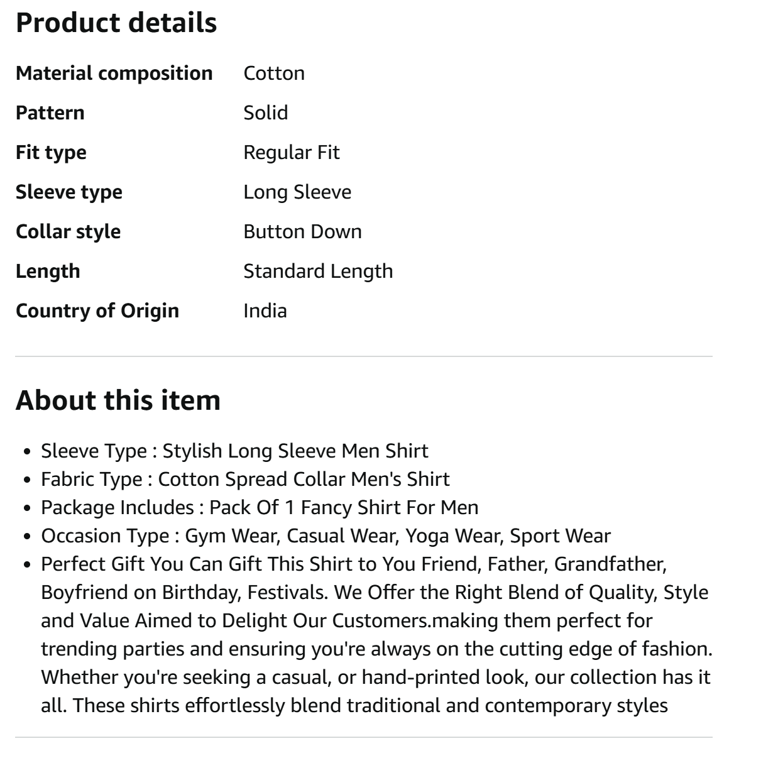Click the Length label
Image resolution: width=778 pixels, height=758 pixels.
[x=48, y=271]
